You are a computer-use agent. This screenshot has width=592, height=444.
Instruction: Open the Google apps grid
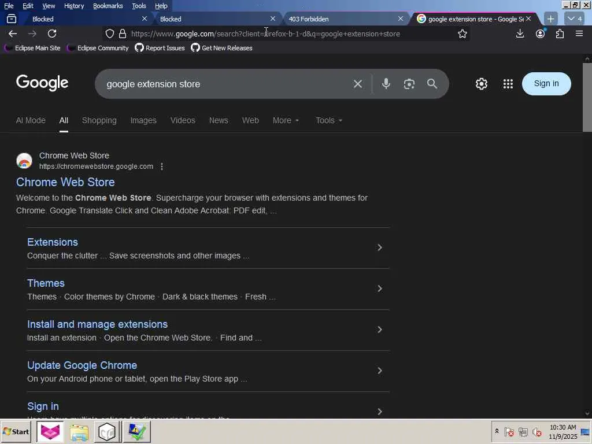pyautogui.click(x=508, y=84)
